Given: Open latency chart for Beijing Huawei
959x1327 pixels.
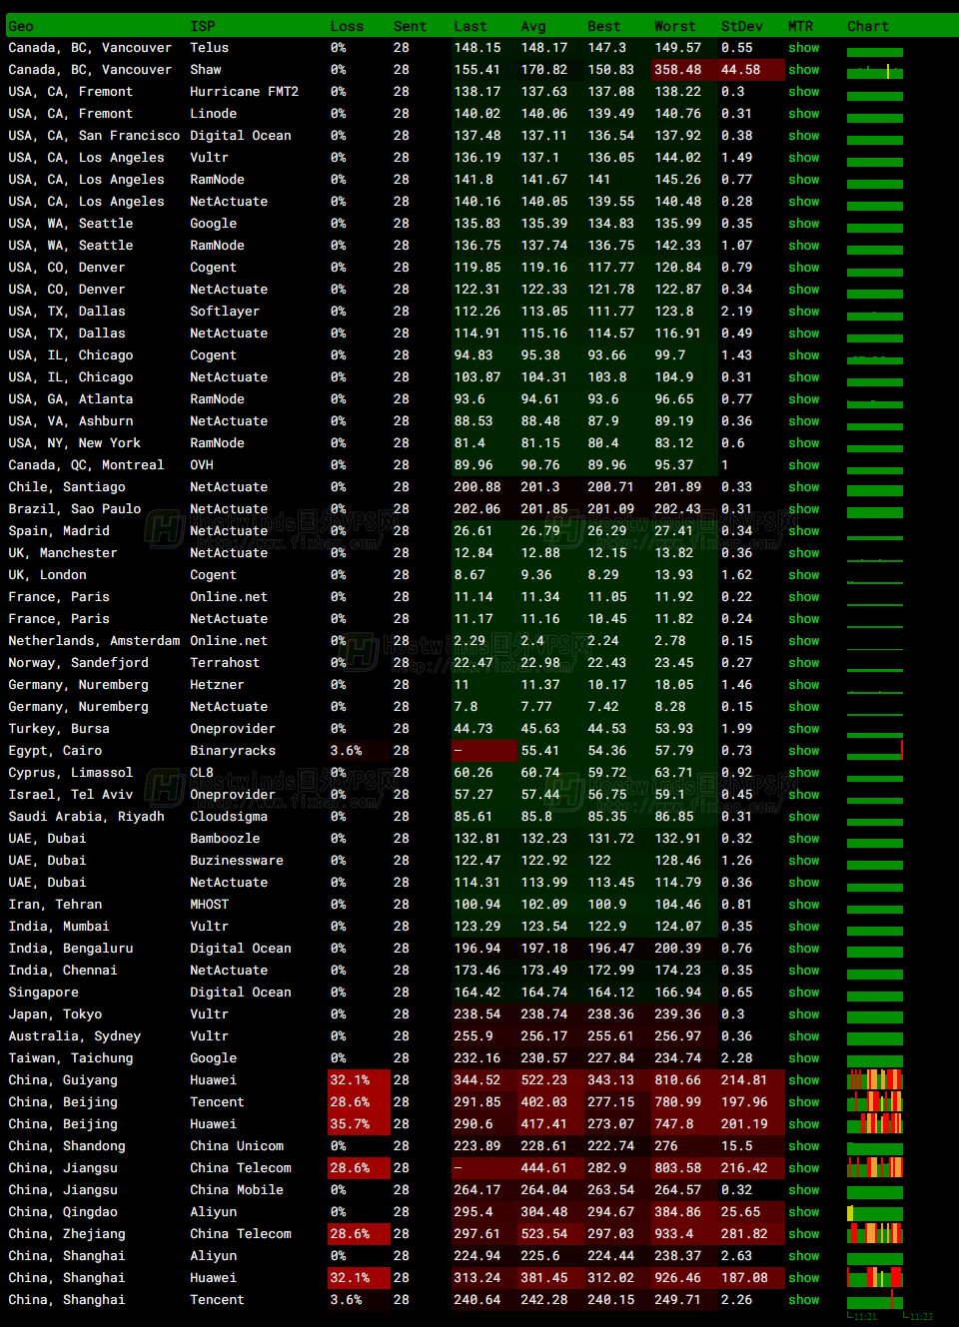Looking at the screenshot, I should coord(875,1123).
